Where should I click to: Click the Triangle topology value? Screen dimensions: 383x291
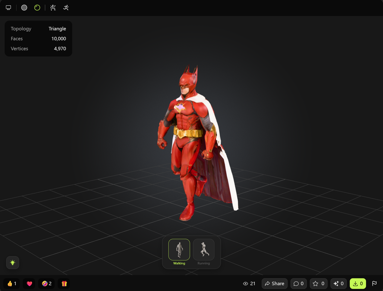point(57,29)
